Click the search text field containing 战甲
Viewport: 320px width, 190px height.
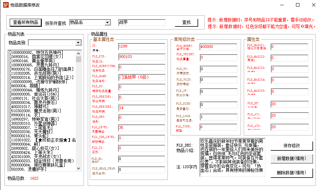tap(141, 23)
